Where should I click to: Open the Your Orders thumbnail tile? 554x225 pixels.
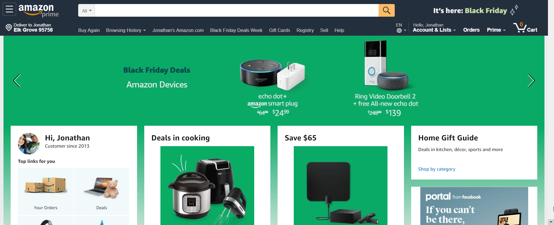click(46, 191)
